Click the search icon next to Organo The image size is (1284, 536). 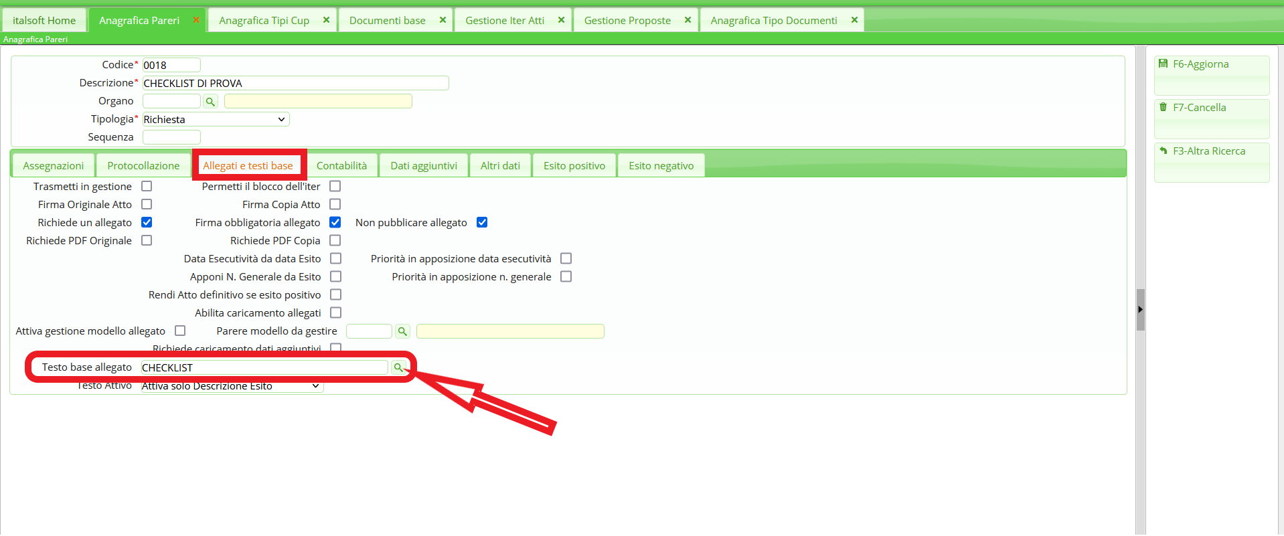210,102
